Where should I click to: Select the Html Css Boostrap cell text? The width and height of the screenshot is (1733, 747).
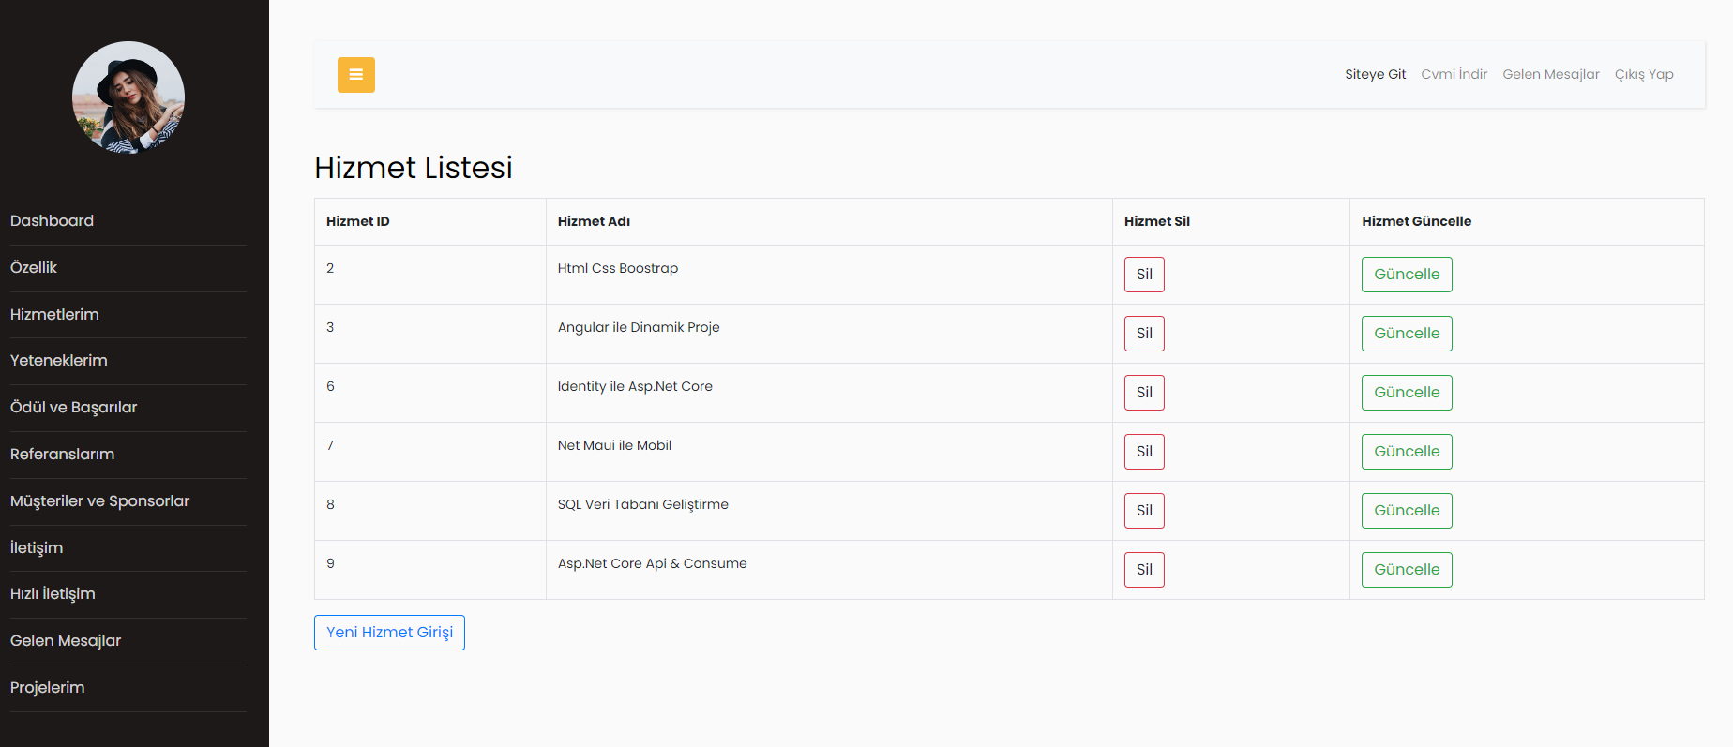click(x=618, y=268)
